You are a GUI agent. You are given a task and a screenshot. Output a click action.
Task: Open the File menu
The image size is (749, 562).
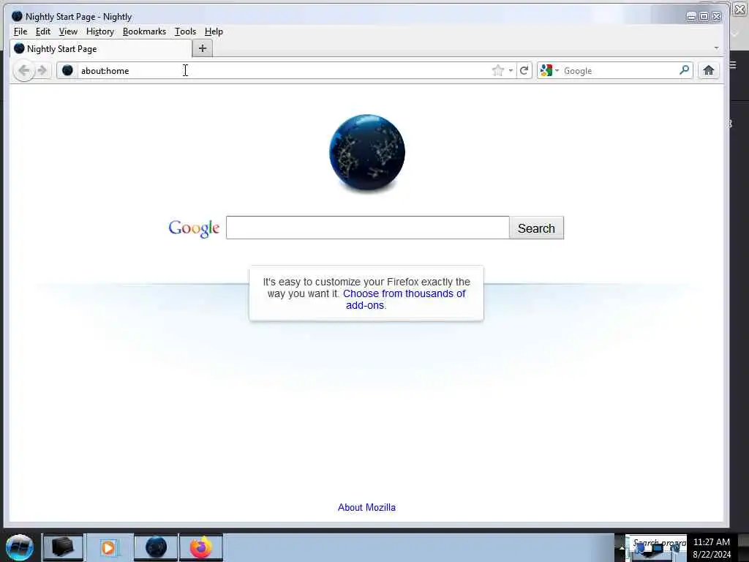tap(20, 31)
